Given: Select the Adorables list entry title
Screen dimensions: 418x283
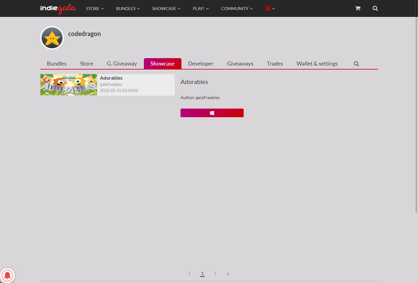Looking at the screenshot, I should [x=111, y=78].
